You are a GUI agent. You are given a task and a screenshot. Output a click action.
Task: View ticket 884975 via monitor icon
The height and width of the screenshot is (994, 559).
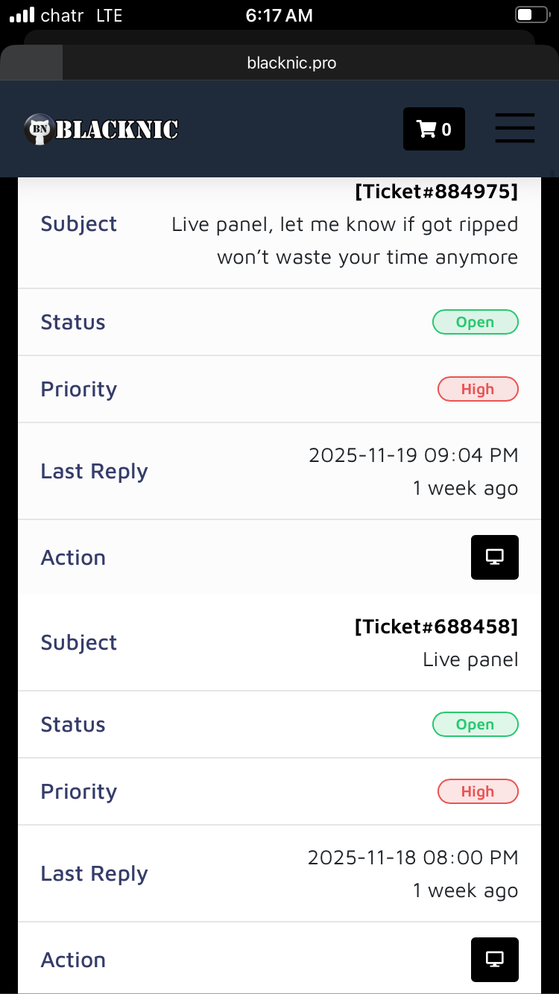(494, 557)
